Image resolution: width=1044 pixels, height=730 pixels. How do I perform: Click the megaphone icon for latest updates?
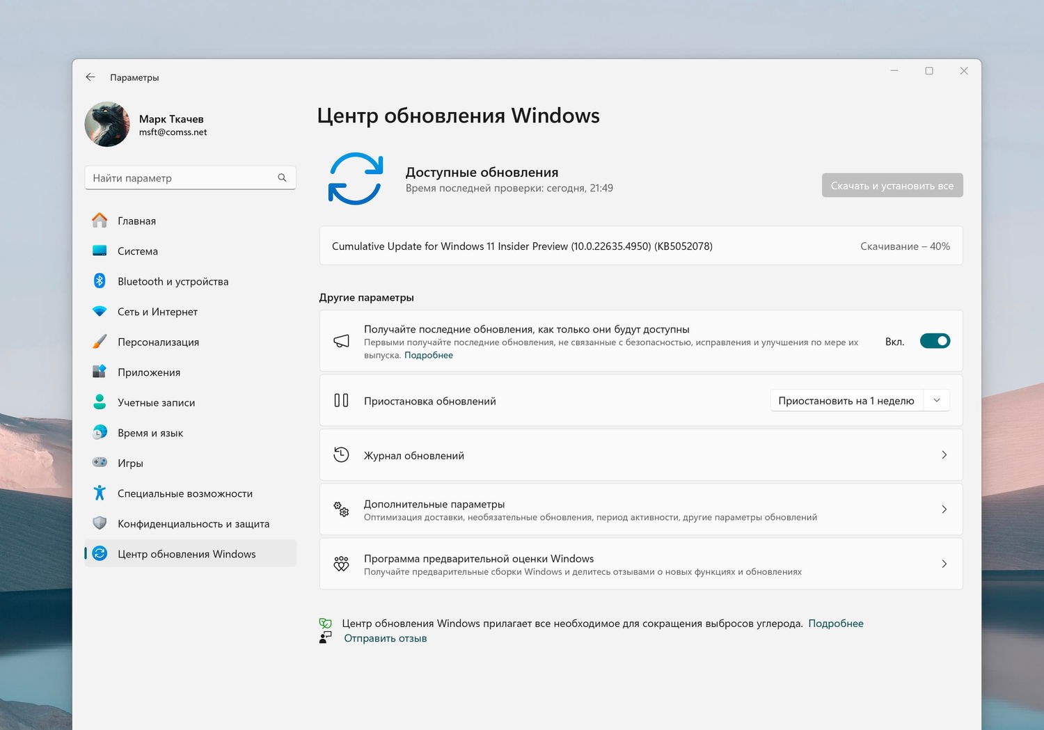click(341, 341)
